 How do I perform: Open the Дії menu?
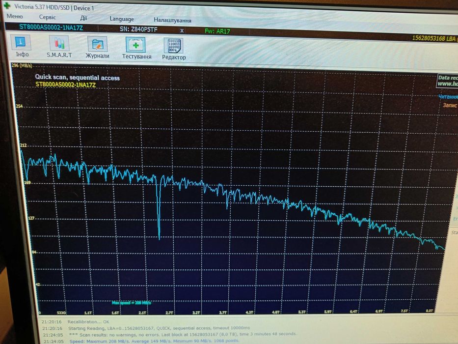pyautogui.click(x=83, y=18)
